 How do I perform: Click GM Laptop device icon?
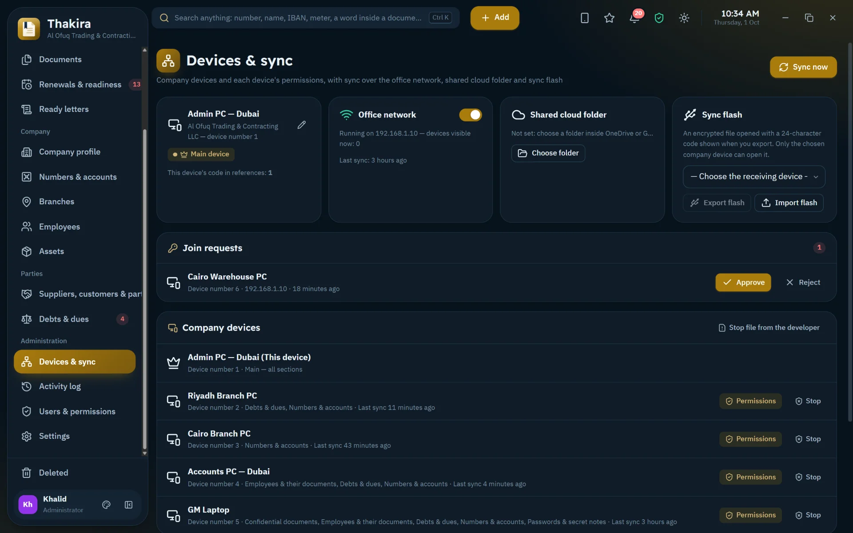click(173, 515)
